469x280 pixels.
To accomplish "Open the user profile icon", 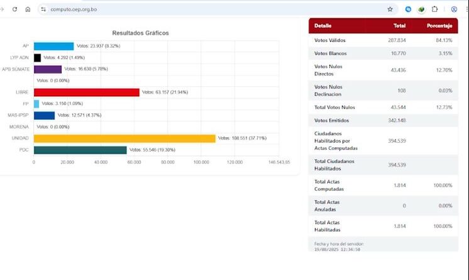I will coord(454,9).
